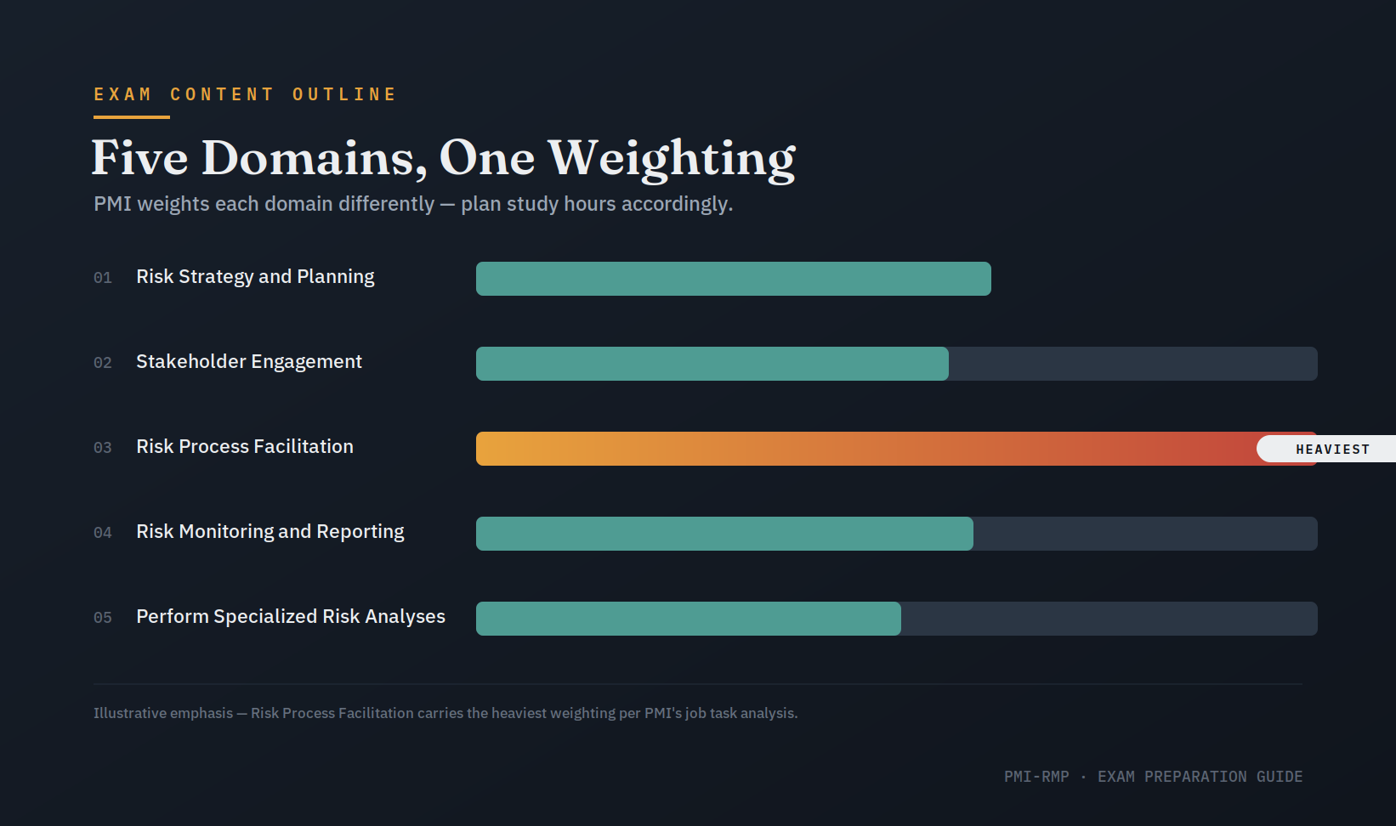The height and width of the screenshot is (826, 1396).
Task: Click the Stakeholder Engagement progress bar fill
Action: click(712, 364)
